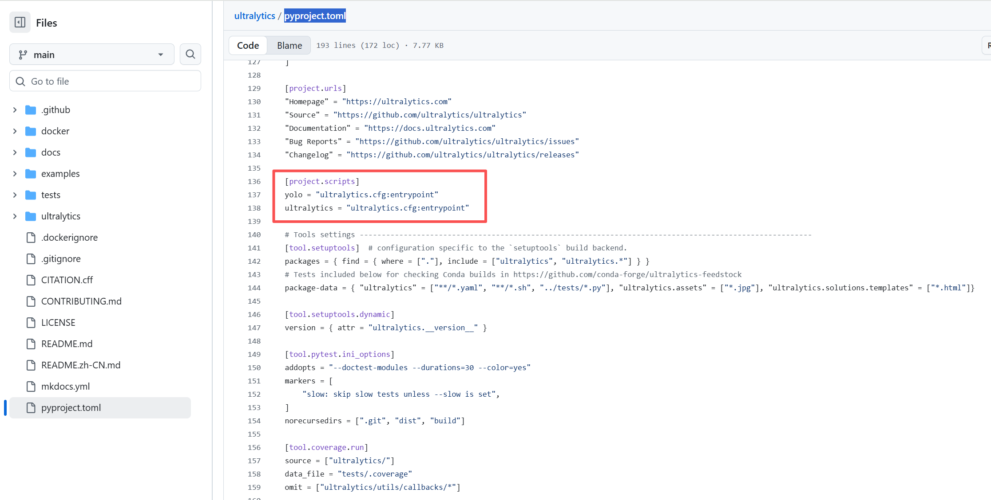This screenshot has height=500, width=991.
Task: Expand the ultralytics folder chevron
Action: [15, 216]
